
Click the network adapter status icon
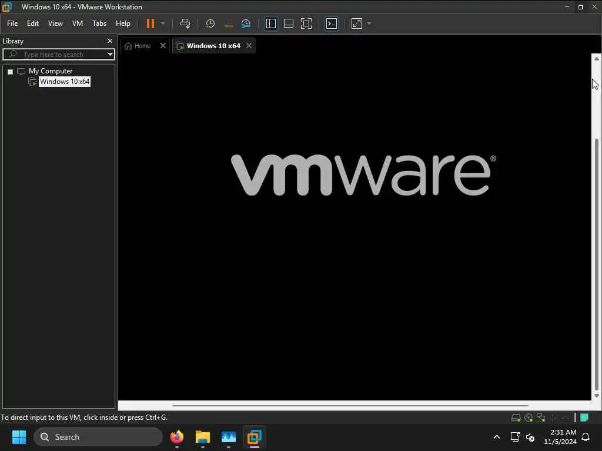[541, 418]
